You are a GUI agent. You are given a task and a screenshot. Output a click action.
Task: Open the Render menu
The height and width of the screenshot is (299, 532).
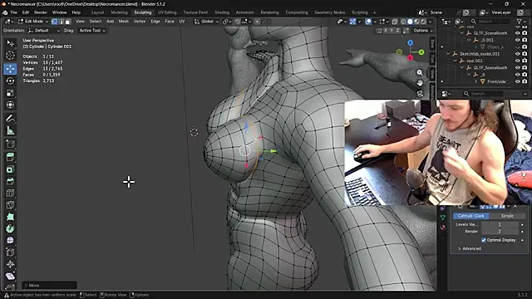(x=41, y=12)
